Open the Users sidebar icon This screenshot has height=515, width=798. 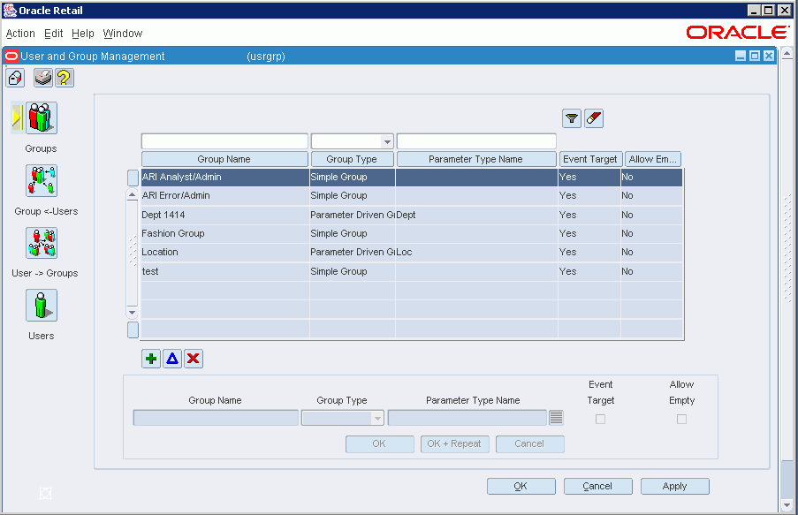pos(42,306)
